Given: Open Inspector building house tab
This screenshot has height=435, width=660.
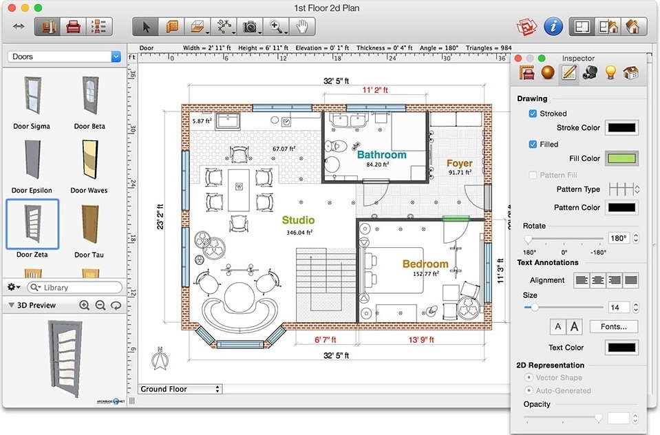Looking at the screenshot, I should coord(631,73).
